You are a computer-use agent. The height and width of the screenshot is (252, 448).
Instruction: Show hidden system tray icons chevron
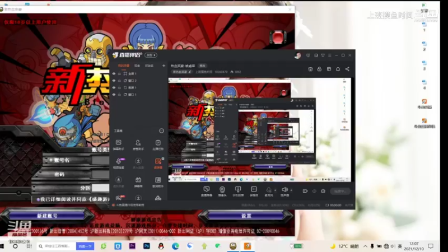click(365, 246)
